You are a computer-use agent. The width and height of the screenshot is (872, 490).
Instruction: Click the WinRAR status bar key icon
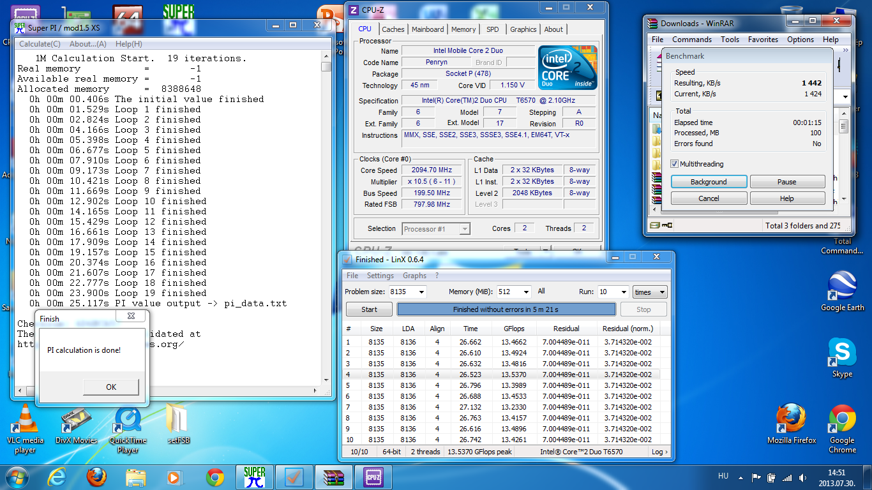coord(667,225)
